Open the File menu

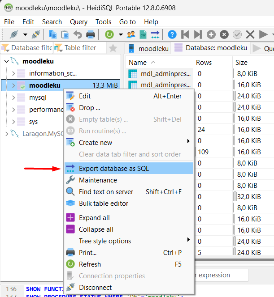(x=9, y=22)
